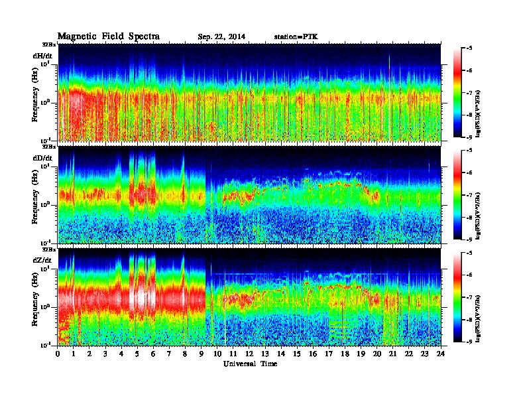This screenshot has width=525, height=406.
Task: Click inside the dZ/dt spectrogram plot
Action: (x=250, y=297)
